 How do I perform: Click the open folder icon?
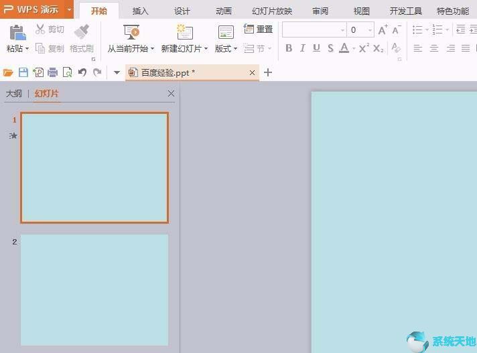click(8, 72)
